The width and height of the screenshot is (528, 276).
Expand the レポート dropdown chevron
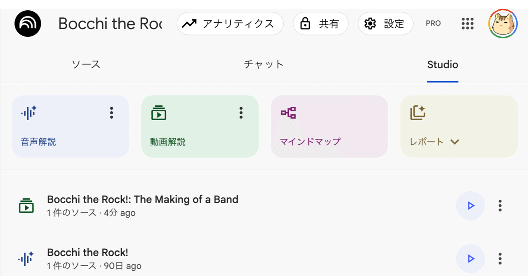click(x=455, y=142)
